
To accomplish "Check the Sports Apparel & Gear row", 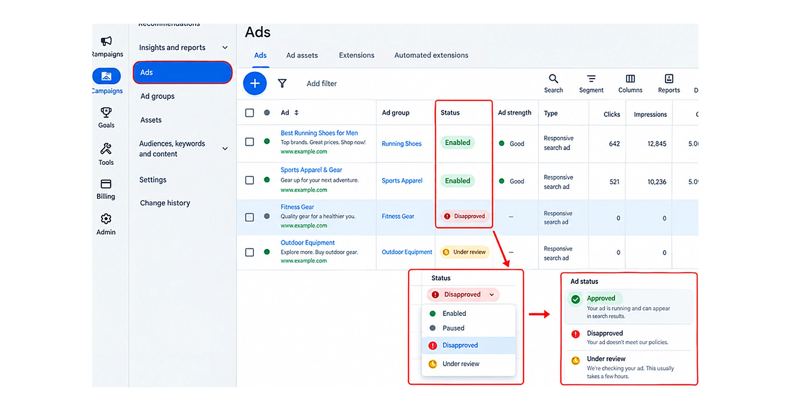I will pyautogui.click(x=250, y=180).
